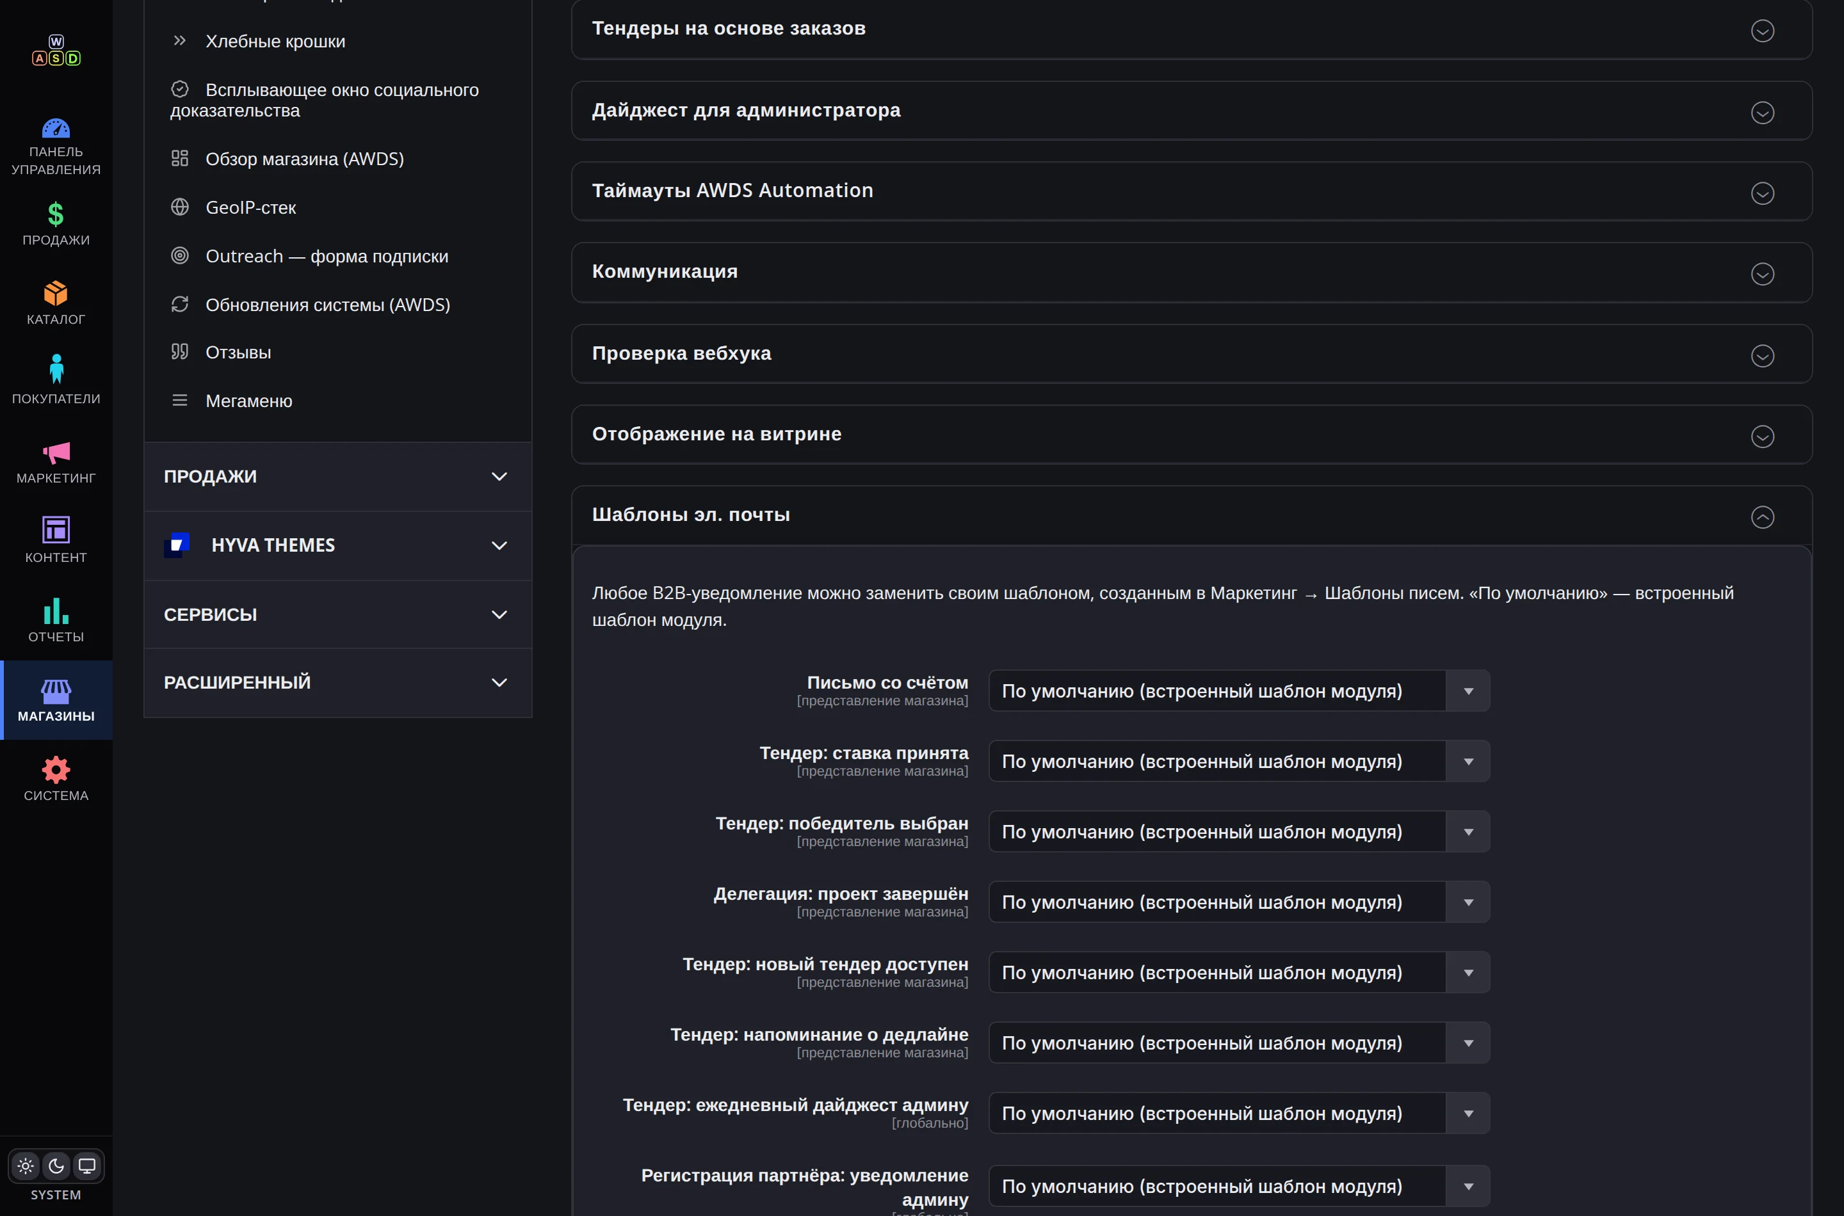This screenshot has width=1844, height=1216.
Task: Expand Тендеры на основе заказов section
Action: click(x=1192, y=29)
